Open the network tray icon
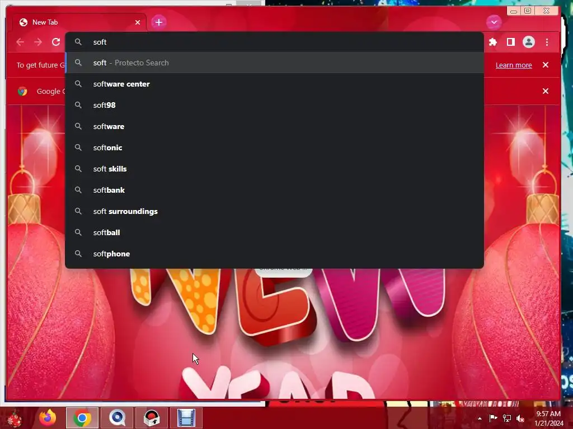Screen dimensions: 573x429 pos(507,418)
